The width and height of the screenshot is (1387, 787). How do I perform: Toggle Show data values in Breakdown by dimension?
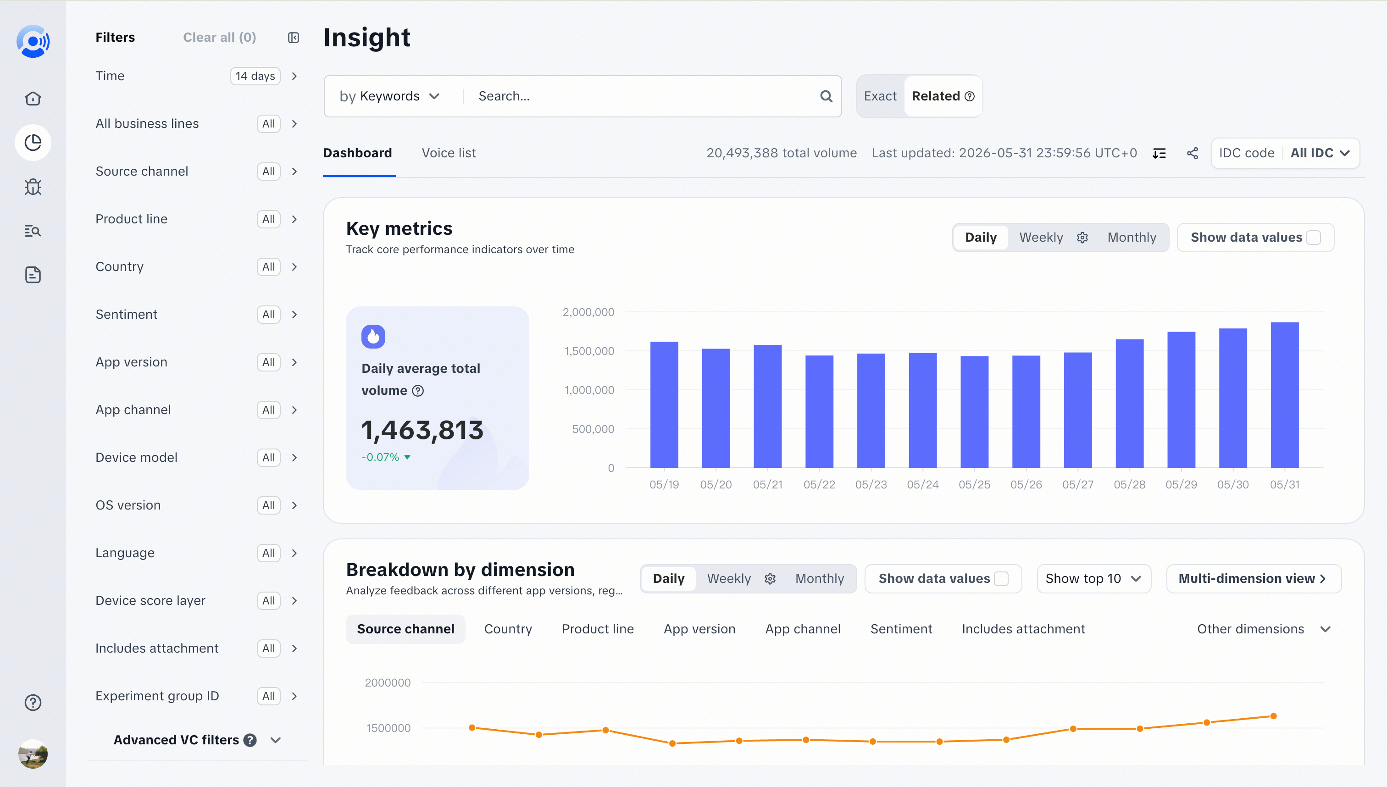[x=1001, y=578]
